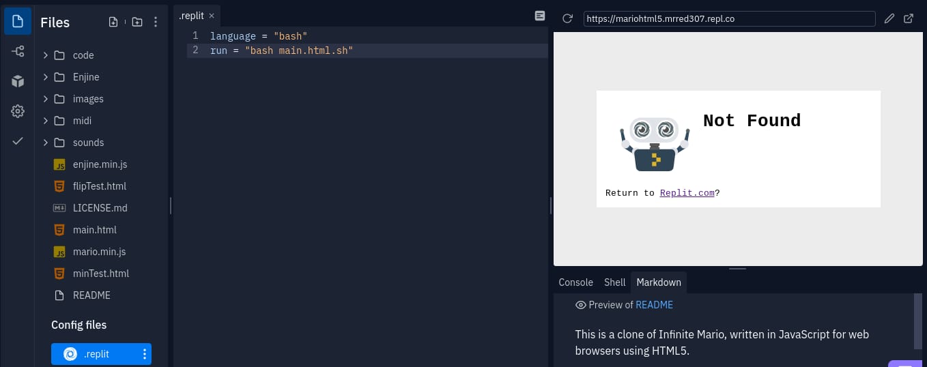Open .replit config file options menu
Viewport: 927px width, 367px height.
pyautogui.click(x=144, y=354)
